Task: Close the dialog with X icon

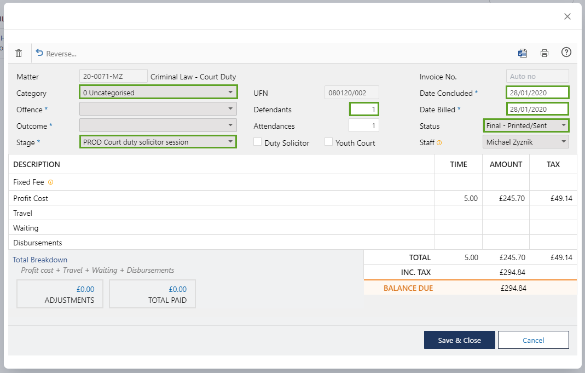Action: tap(567, 16)
